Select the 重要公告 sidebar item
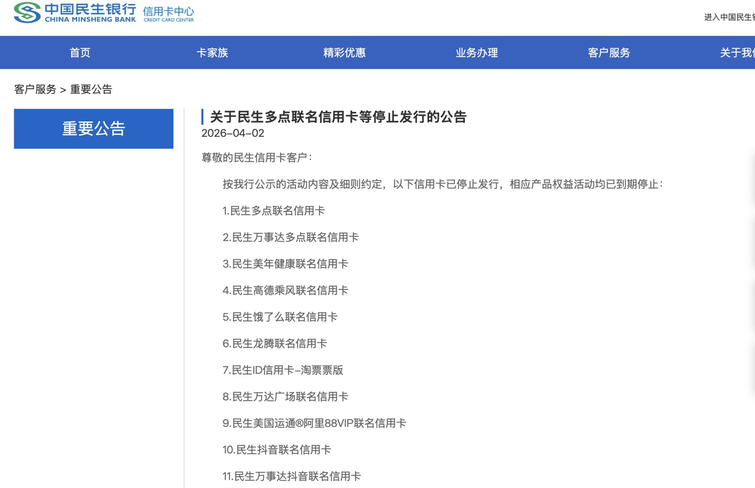Image resolution: width=755 pixels, height=488 pixels. [x=94, y=128]
